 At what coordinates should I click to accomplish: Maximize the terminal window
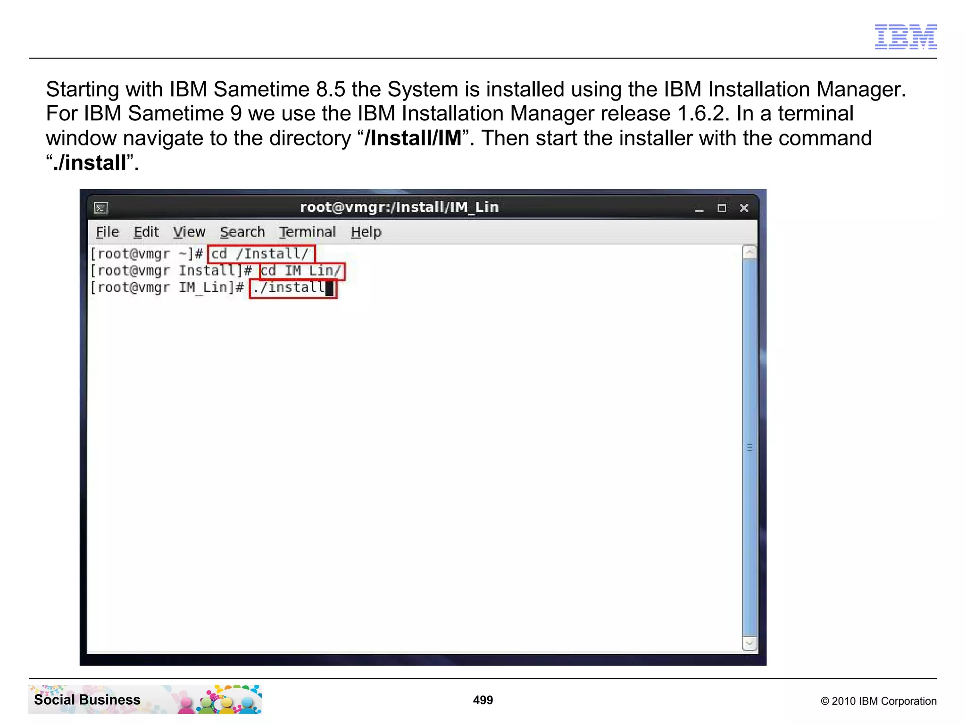click(x=722, y=208)
